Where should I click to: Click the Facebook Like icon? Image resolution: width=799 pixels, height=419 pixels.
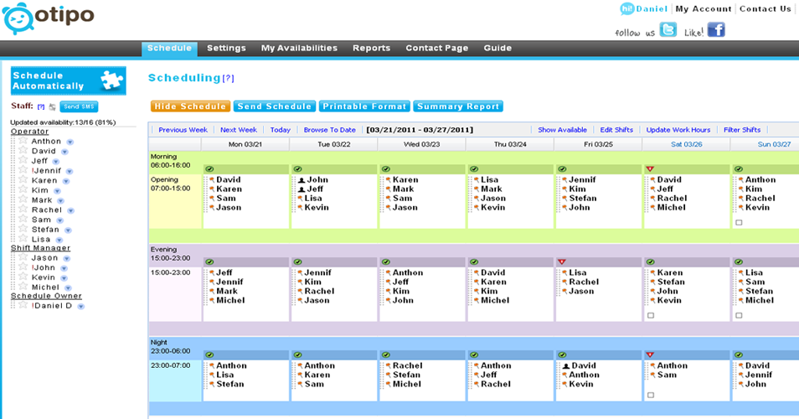point(716,30)
